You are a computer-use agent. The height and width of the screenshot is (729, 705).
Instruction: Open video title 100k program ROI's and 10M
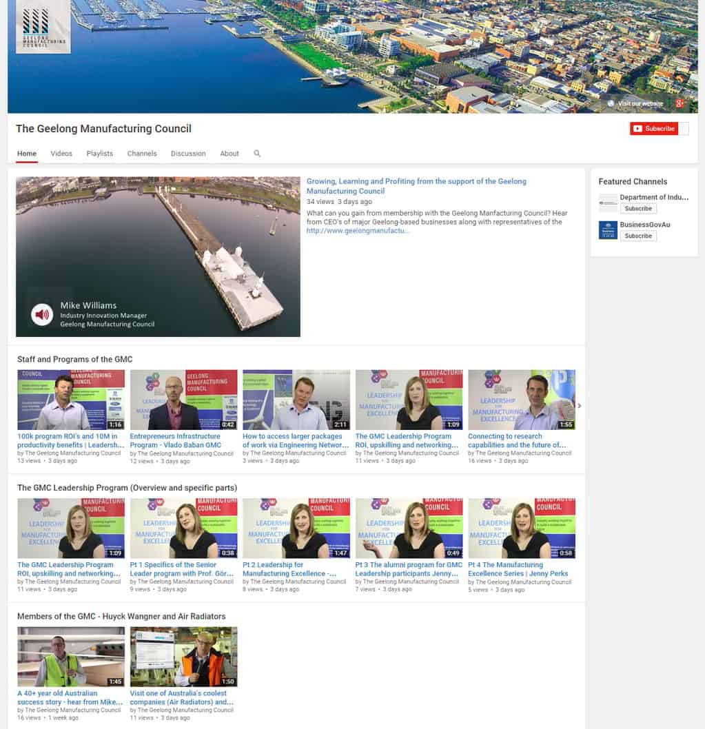tap(71, 440)
